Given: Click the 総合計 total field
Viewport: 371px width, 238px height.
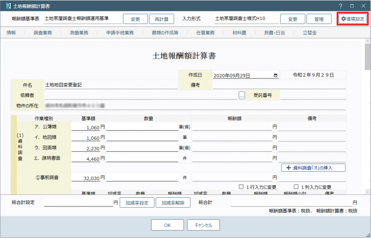Looking at the screenshot, I should [292, 203].
